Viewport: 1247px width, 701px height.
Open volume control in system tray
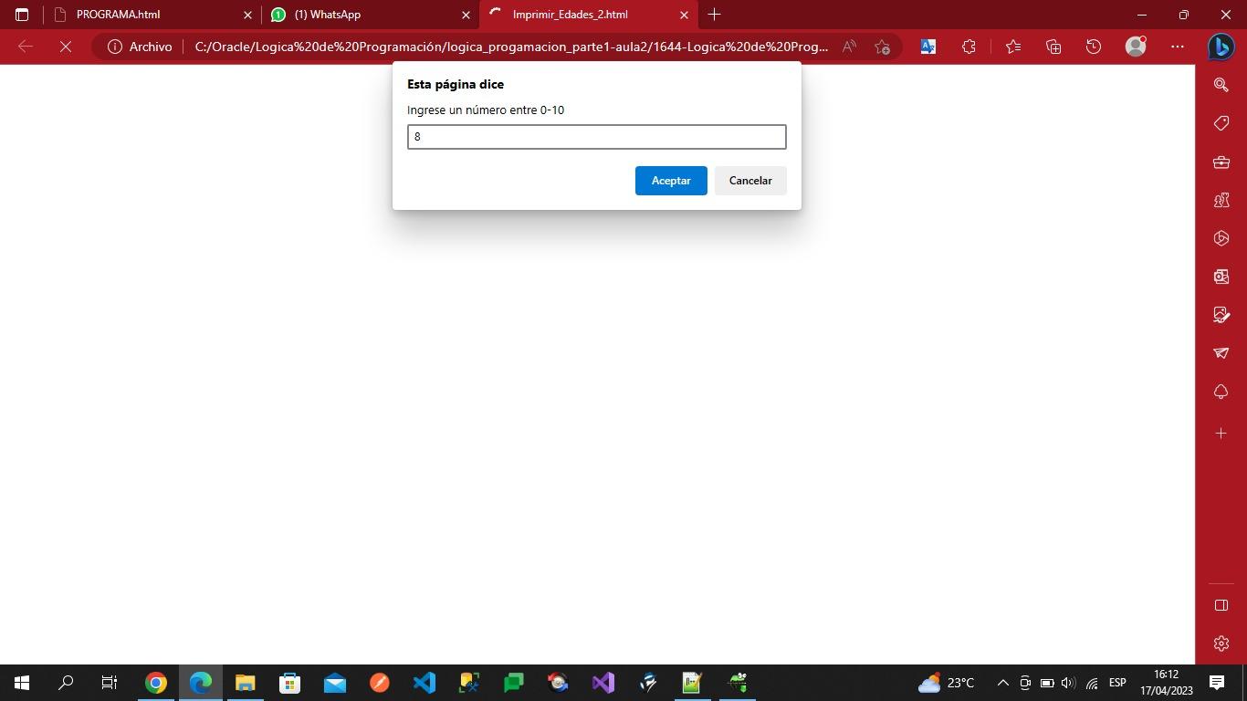[1069, 683]
